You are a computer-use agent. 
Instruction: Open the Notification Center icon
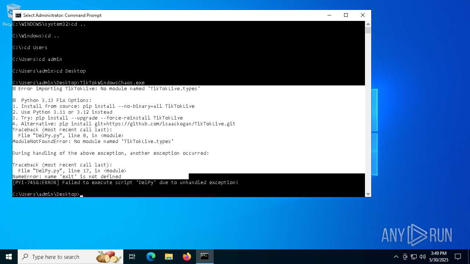(458, 257)
